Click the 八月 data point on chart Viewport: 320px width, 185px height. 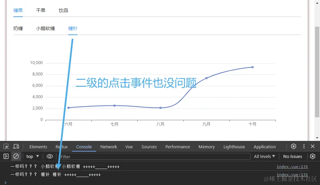coord(161,108)
